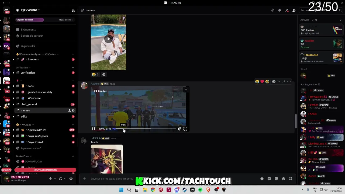Open add reaction picker in message hover bar
The width and height of the screenshot is (345, 194).
[x=274, y=81]
